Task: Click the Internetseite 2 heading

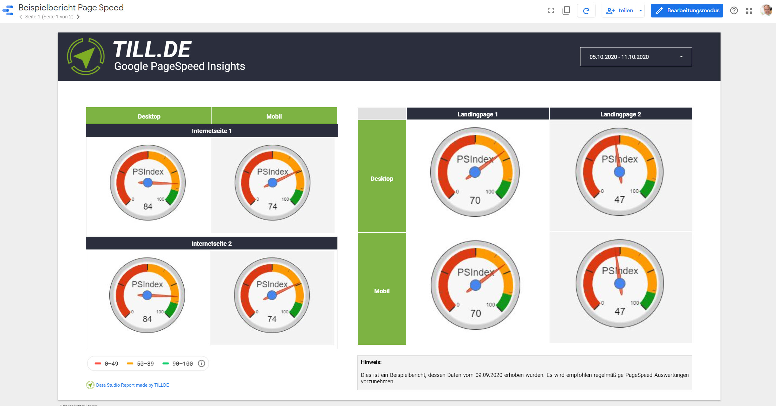Action: [211, 243]
